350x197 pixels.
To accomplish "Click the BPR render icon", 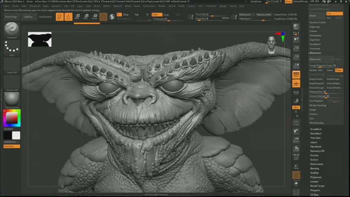I will (296, 27).
